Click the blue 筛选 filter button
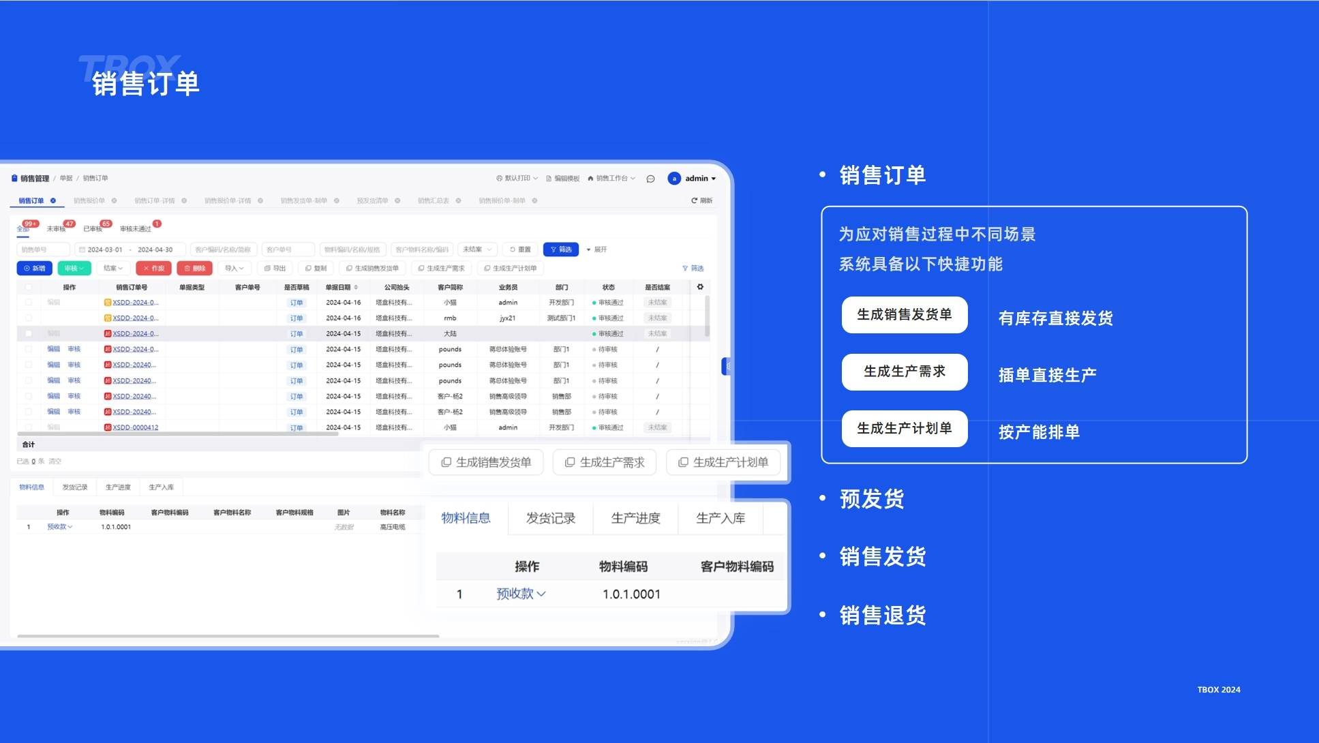This screenshot has width=1319, height=743. coord(560,249)
